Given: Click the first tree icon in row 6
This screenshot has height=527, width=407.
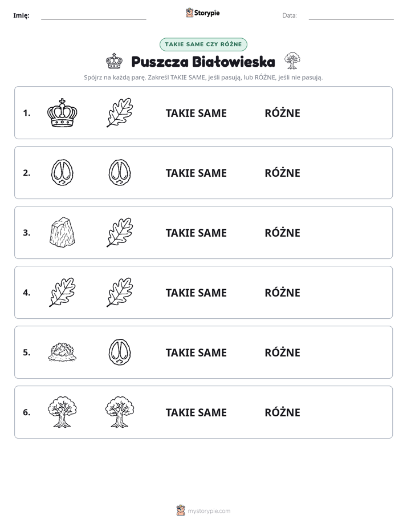Looking at the screenshot, I should tap(62, 412).
